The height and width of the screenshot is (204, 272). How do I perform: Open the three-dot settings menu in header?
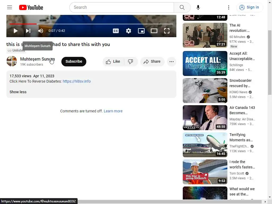coord(229,7)
